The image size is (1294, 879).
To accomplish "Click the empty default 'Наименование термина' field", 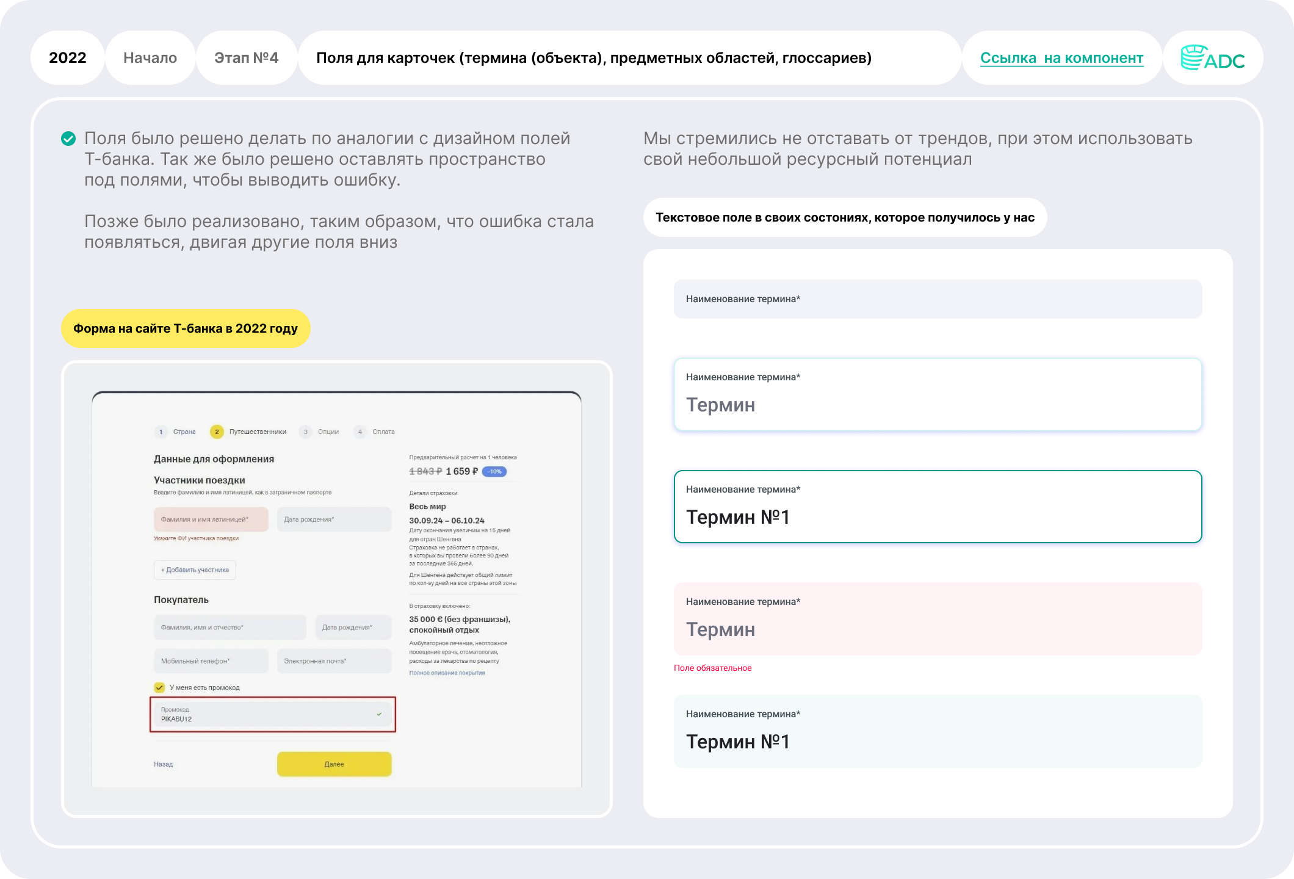I will tap(938, 299).
